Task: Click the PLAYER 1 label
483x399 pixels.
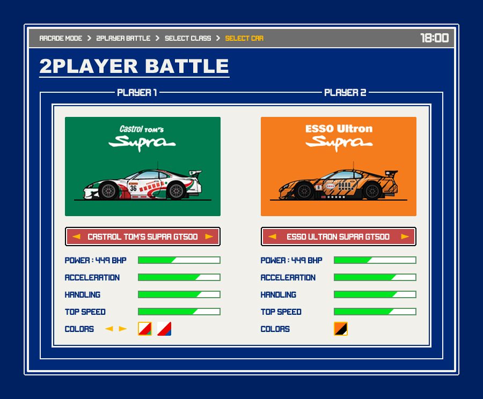Action: 137,92
